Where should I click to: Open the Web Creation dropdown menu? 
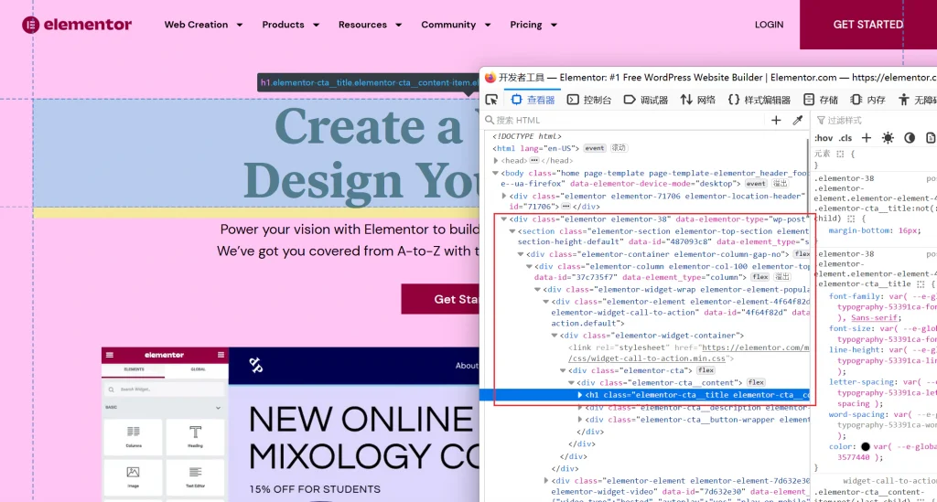[x=203, y=25]
